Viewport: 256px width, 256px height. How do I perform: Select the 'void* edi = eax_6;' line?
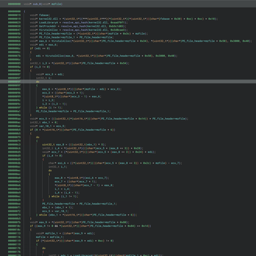pyautogui.click(x=44, y=45)
